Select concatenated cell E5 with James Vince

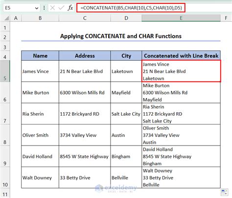tap(181, 71)
